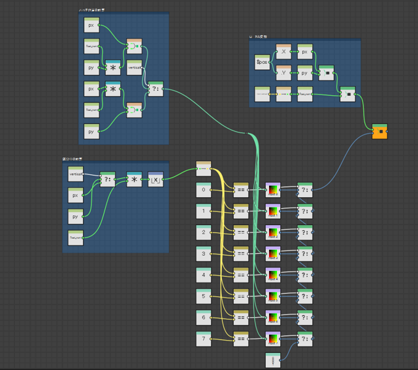
Task: Select the conditional node in top-left frame
Action: (155, 89)
